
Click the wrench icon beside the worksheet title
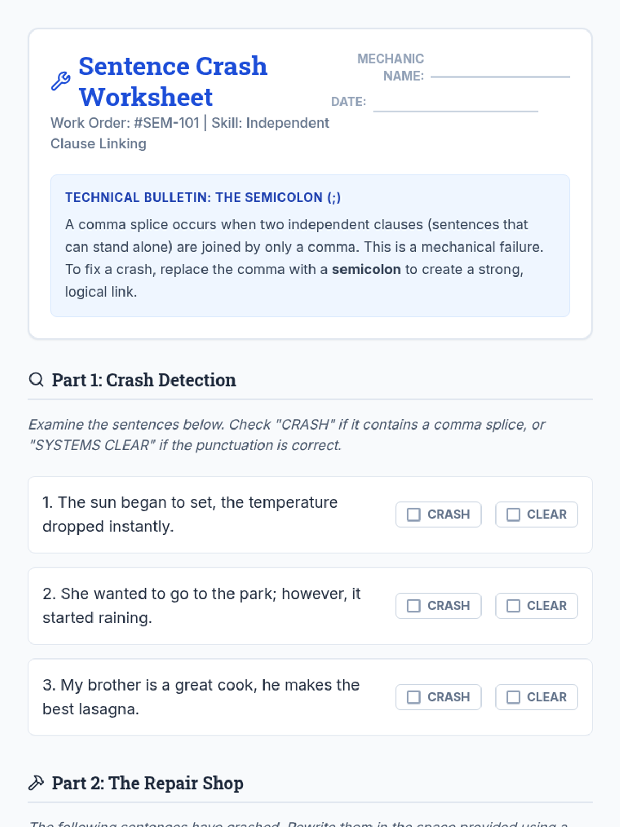(60, 81)
